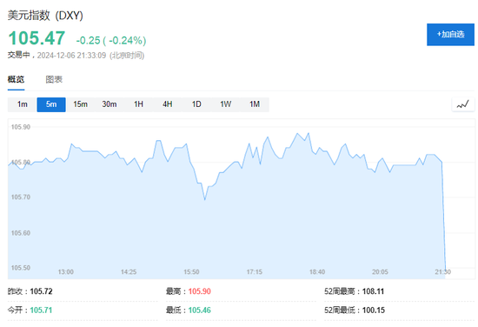Click the 18:40 time axis label

pyautogui.click(x=317, y=272)
